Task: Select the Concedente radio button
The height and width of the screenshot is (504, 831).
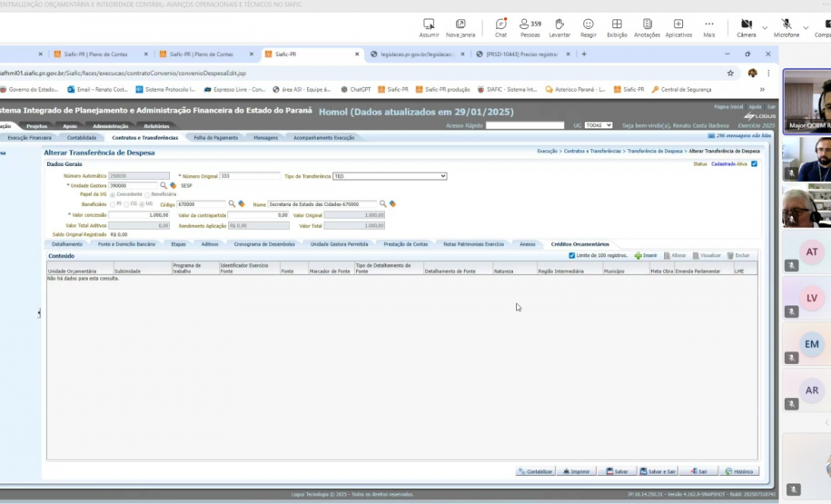Action: [113, 194]
